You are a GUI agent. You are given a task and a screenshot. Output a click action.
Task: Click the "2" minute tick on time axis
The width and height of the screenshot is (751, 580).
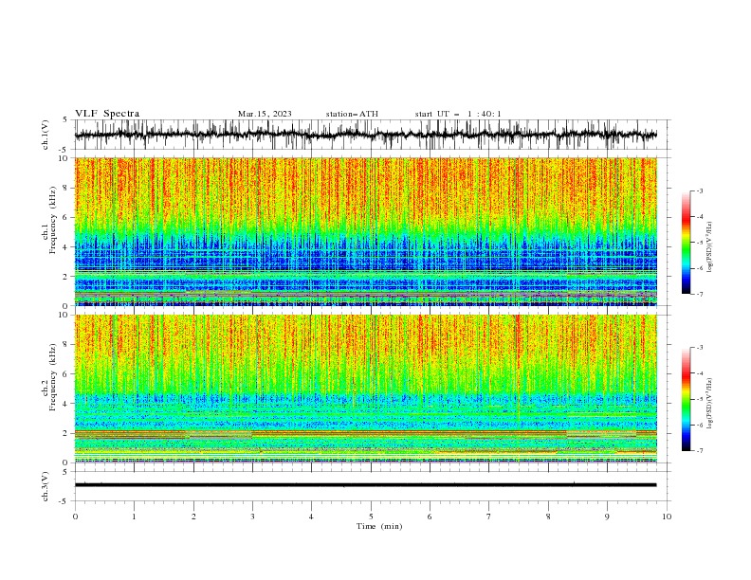click(193, 517)
